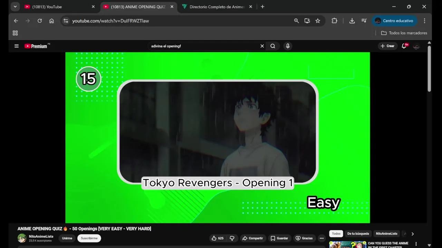Clear the YouTube search text

tap(262, 46)
